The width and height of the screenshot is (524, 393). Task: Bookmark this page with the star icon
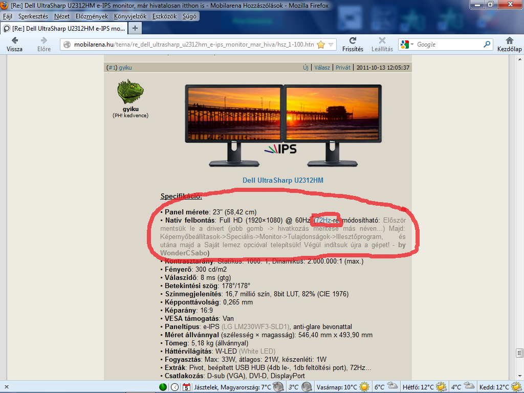(x=321, y=45)
